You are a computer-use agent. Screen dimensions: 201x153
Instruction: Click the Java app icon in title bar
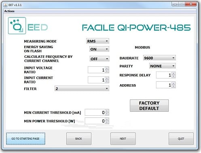[x=5, y=5]
